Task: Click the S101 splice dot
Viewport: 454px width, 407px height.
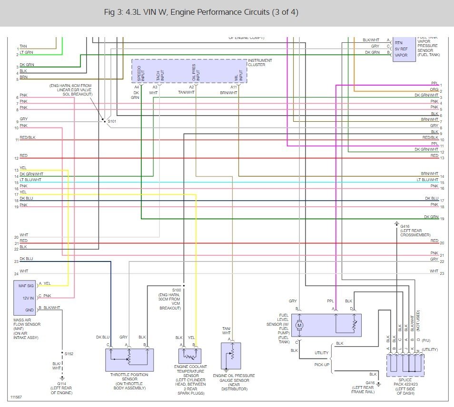Action: click(105, 122)
